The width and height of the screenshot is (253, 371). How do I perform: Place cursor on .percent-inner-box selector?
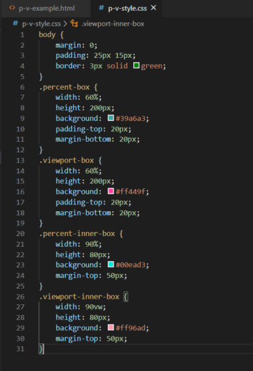pos(77,234)
